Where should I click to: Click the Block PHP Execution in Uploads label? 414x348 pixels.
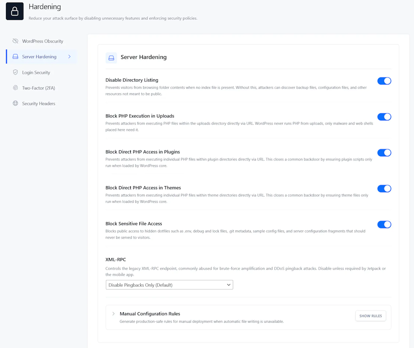point(140,116)
